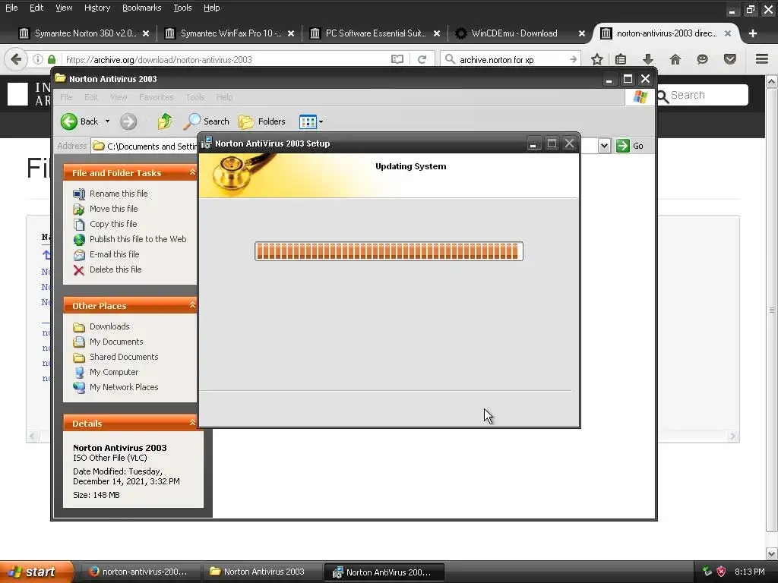Viewport: 778px width, 583px height.
Task: Click the Firefox search box
Action: (512, 59)
